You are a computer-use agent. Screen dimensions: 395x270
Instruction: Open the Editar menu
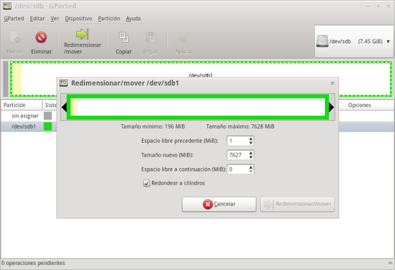[38, 18]
